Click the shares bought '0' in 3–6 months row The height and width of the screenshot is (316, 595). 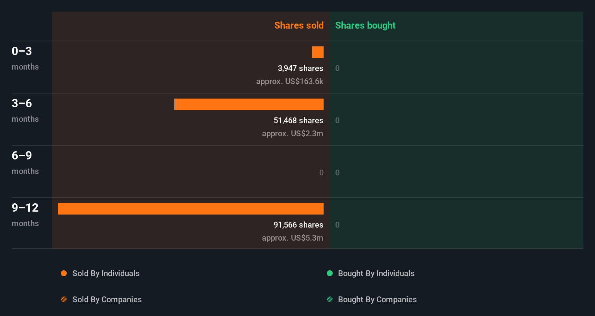point(337,120)
